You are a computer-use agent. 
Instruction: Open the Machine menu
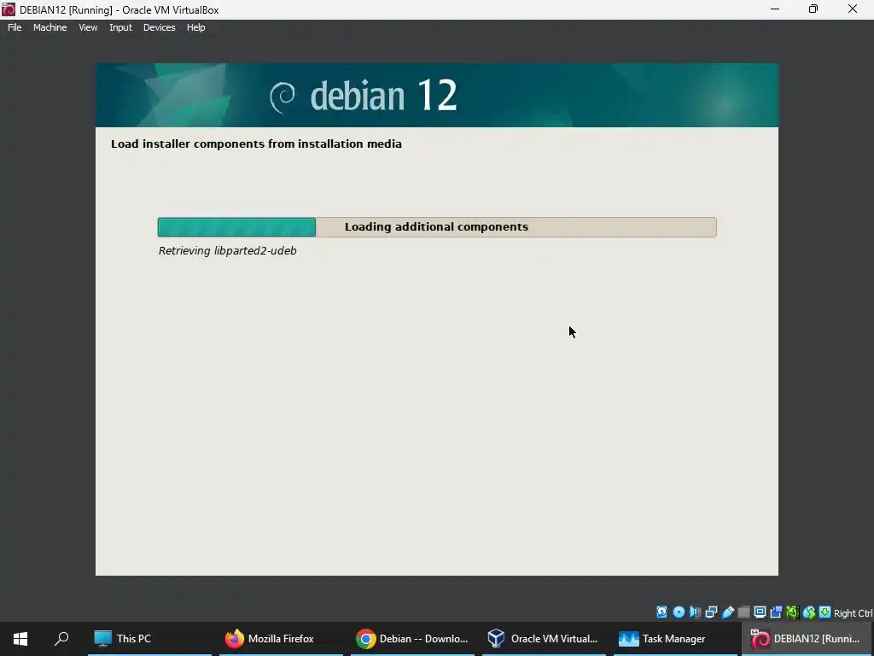coord(50,27)
